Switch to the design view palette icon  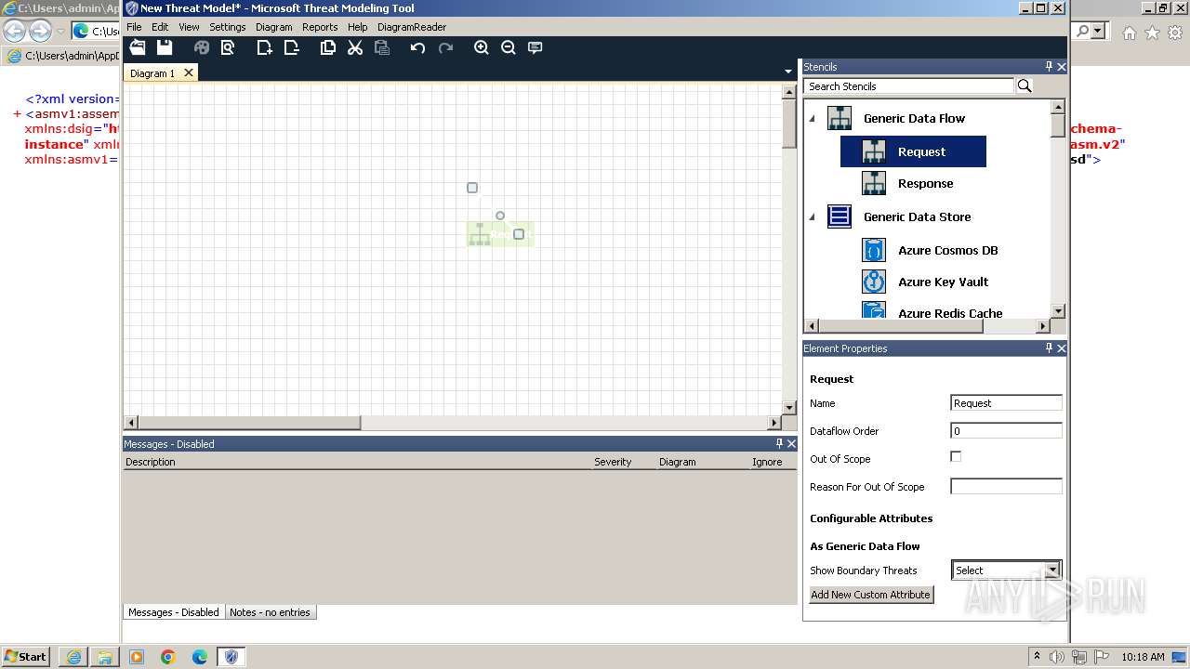(202, 47)
